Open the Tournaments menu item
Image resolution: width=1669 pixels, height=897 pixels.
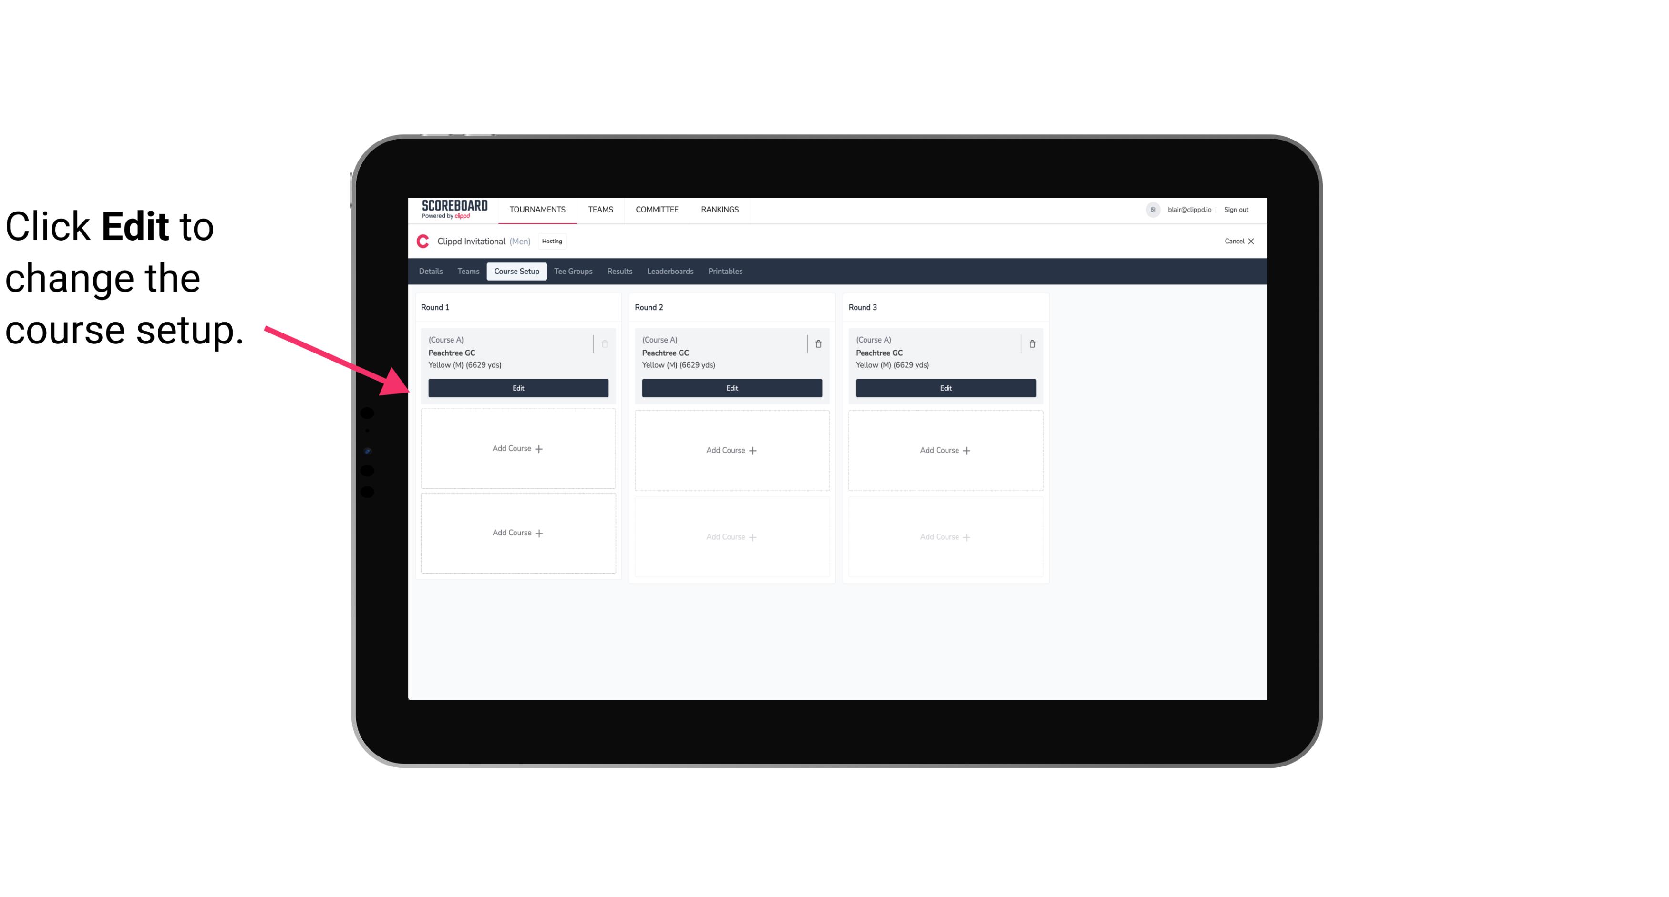pos(538,209)
